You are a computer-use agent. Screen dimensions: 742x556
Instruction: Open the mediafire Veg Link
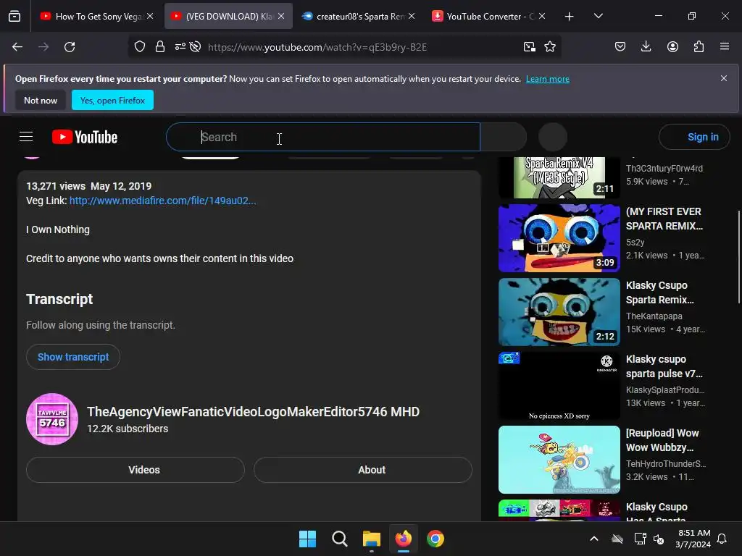[163, 201]
